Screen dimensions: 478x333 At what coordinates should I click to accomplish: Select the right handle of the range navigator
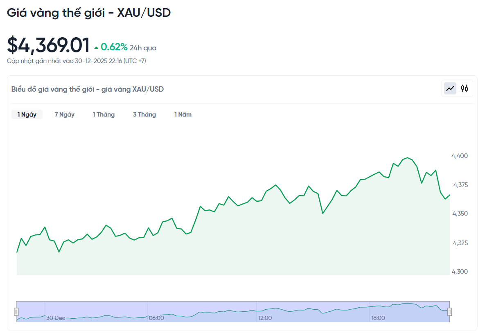[x=449, y=312]
